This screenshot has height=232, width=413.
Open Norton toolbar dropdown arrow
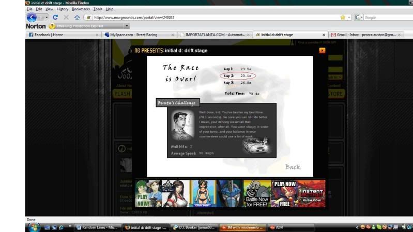[127, 26]
